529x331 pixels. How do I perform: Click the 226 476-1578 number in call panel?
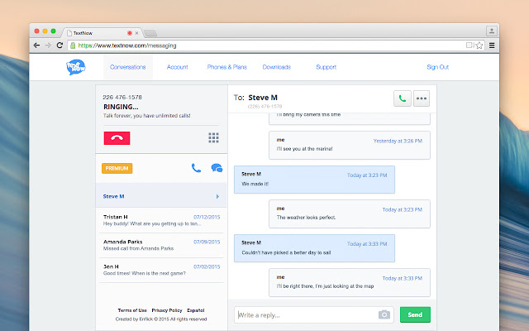tap(122, 98)
